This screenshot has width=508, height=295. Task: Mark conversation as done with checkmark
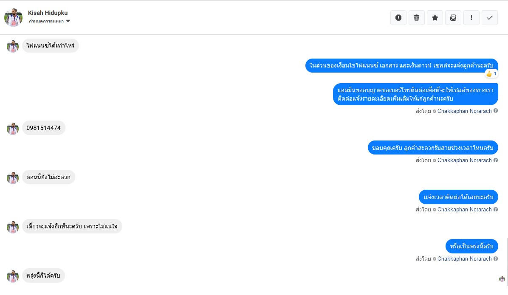pos(489,18)
